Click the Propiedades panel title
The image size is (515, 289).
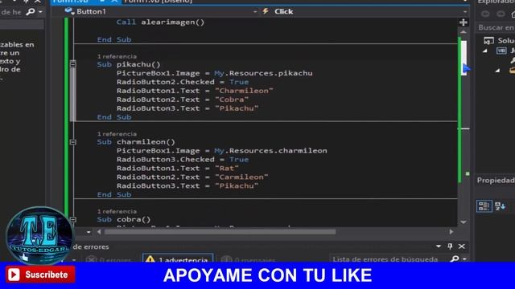pyautogui.click(x=496, y=181)
